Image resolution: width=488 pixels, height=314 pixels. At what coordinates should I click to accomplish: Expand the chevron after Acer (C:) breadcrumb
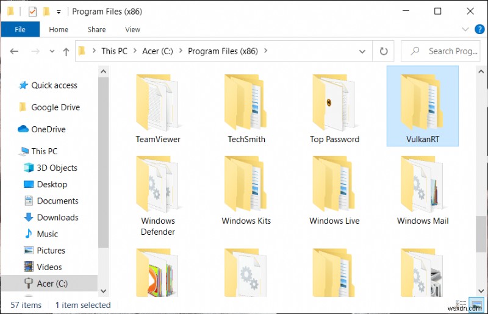pos(181,51)
